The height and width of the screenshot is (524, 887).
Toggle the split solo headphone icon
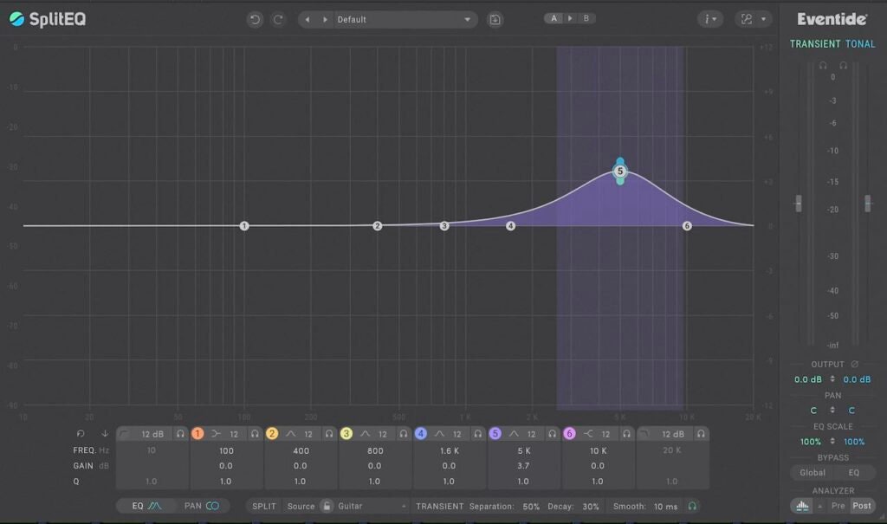[692, 506]
